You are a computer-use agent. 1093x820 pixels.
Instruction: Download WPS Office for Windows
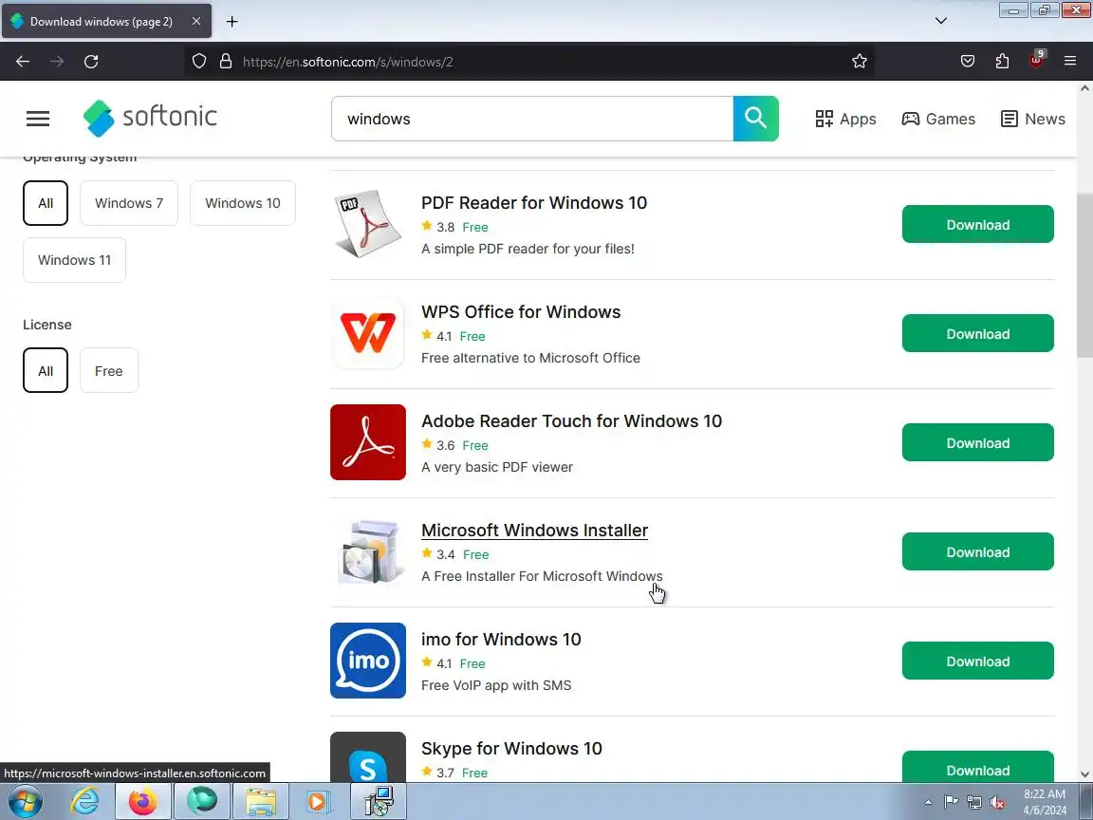coord(978,333)
